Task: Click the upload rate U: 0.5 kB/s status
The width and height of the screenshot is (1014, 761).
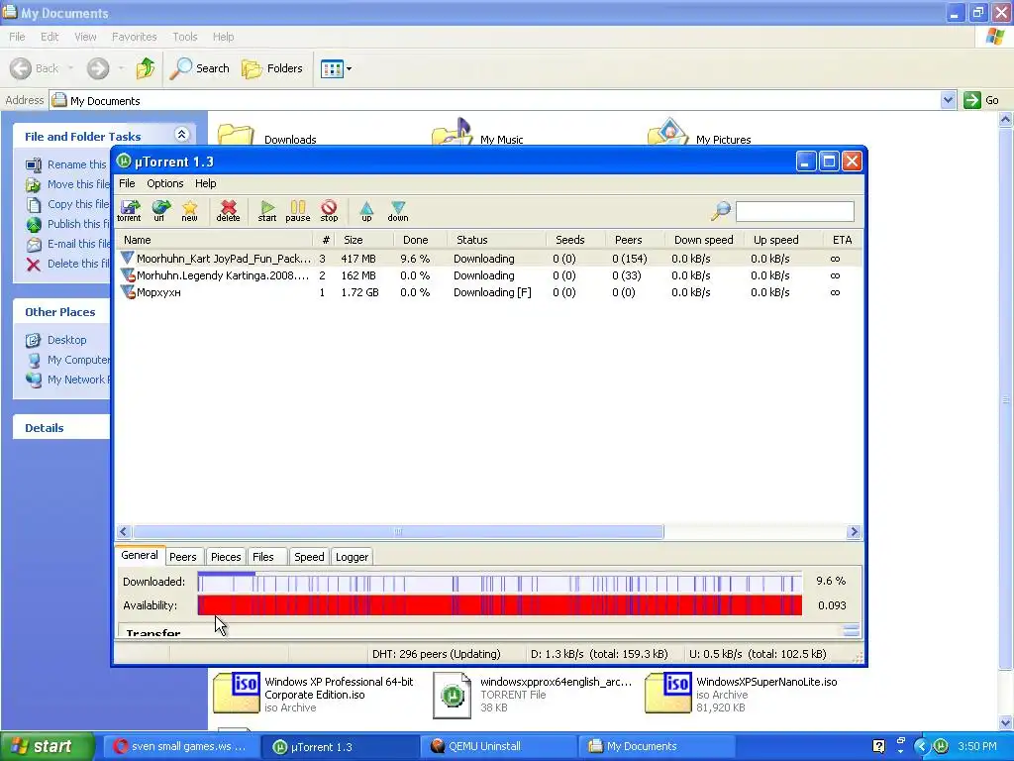Action: [x=758, y=654]
